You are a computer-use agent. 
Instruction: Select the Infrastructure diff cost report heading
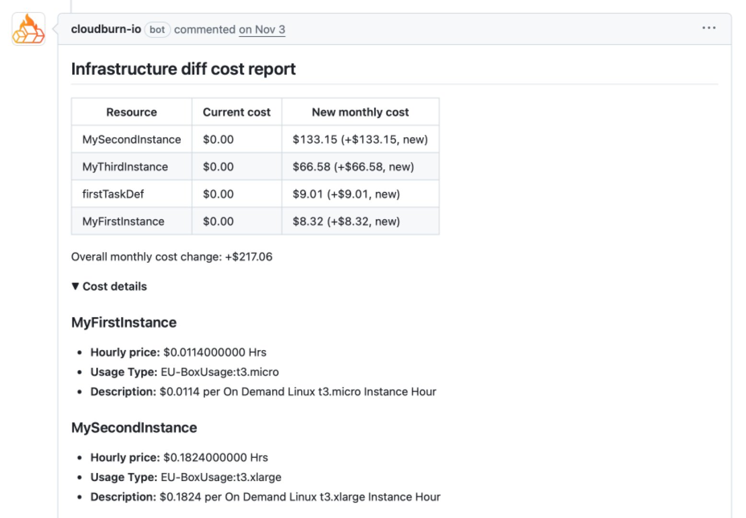point(183,69)
